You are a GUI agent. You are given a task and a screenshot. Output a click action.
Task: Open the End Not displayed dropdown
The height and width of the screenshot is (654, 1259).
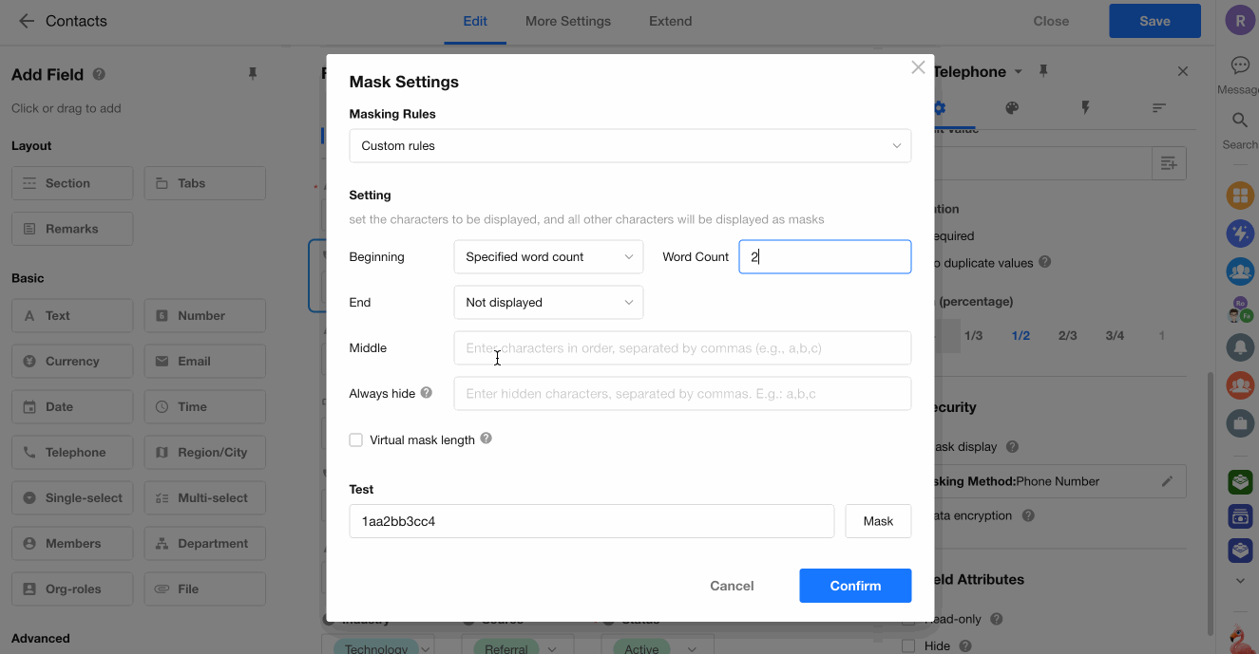pos(548,303)
